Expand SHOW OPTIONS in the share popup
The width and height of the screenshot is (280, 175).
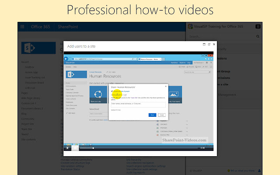pyautogui.click(x=115, y=110)
